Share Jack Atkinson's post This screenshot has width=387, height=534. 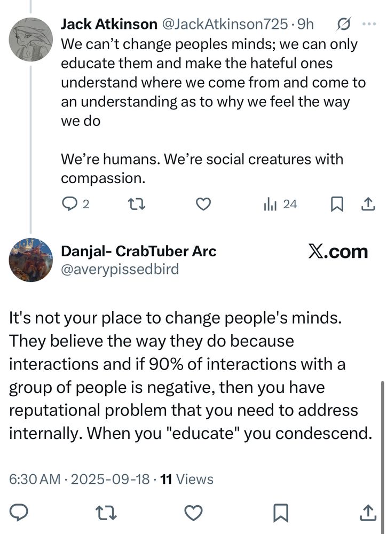[367, 204]
